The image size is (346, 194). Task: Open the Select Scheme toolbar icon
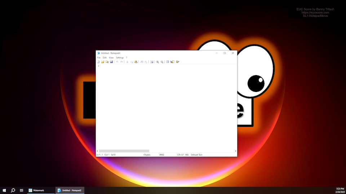(x=168, y=62)
